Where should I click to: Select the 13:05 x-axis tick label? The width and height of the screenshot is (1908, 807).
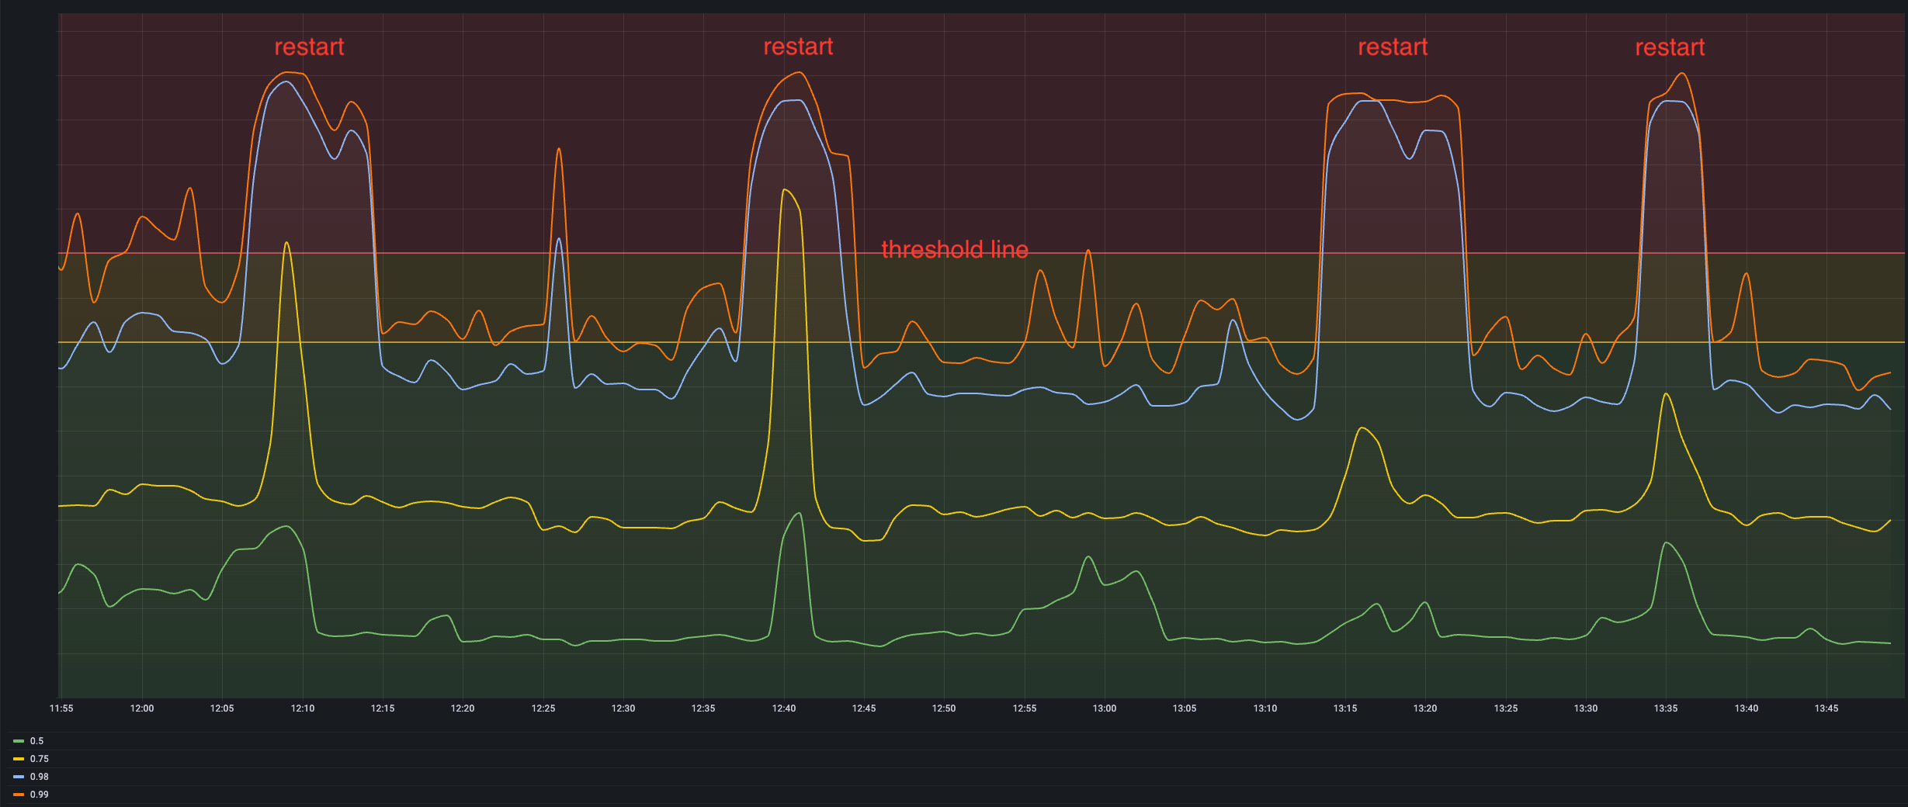pyautogui.click(x=1185, y=708)
